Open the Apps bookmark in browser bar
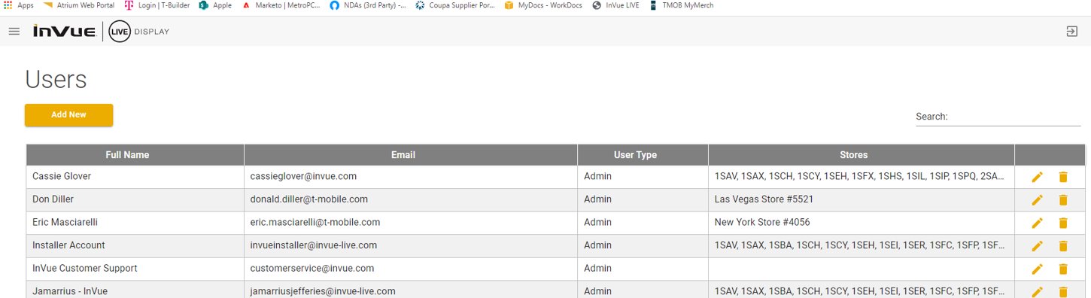The image size is (1091, 298). point(19,5)
